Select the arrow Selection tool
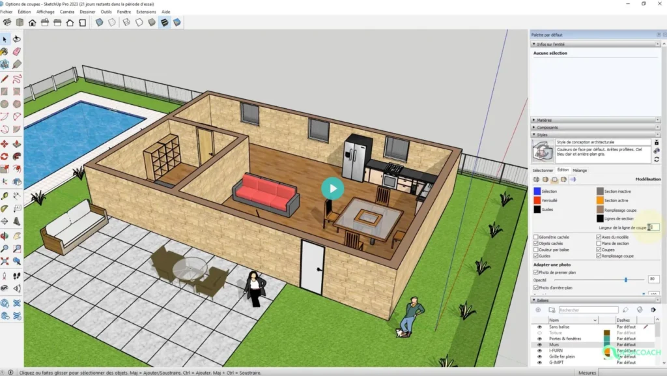 click(5, 40)
